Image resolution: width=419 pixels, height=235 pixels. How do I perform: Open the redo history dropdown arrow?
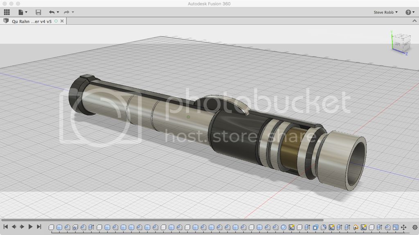(x=73, y=12)
